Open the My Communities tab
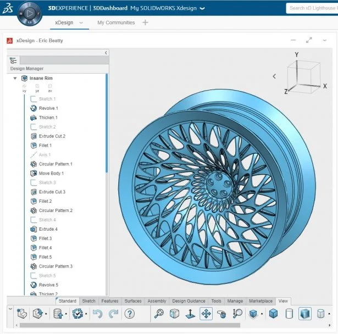The width and height of the screenshot is (338, 334). point(116,23)
